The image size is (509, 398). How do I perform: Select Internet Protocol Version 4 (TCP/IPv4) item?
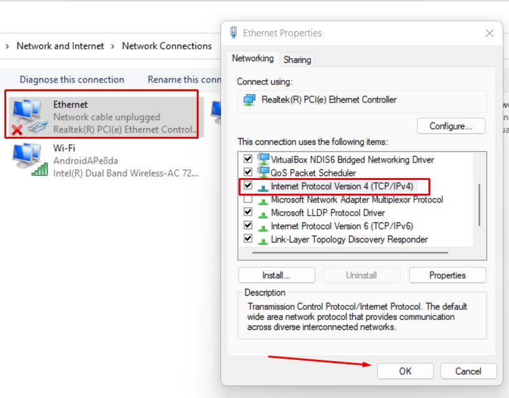click(x=342, y=186)
